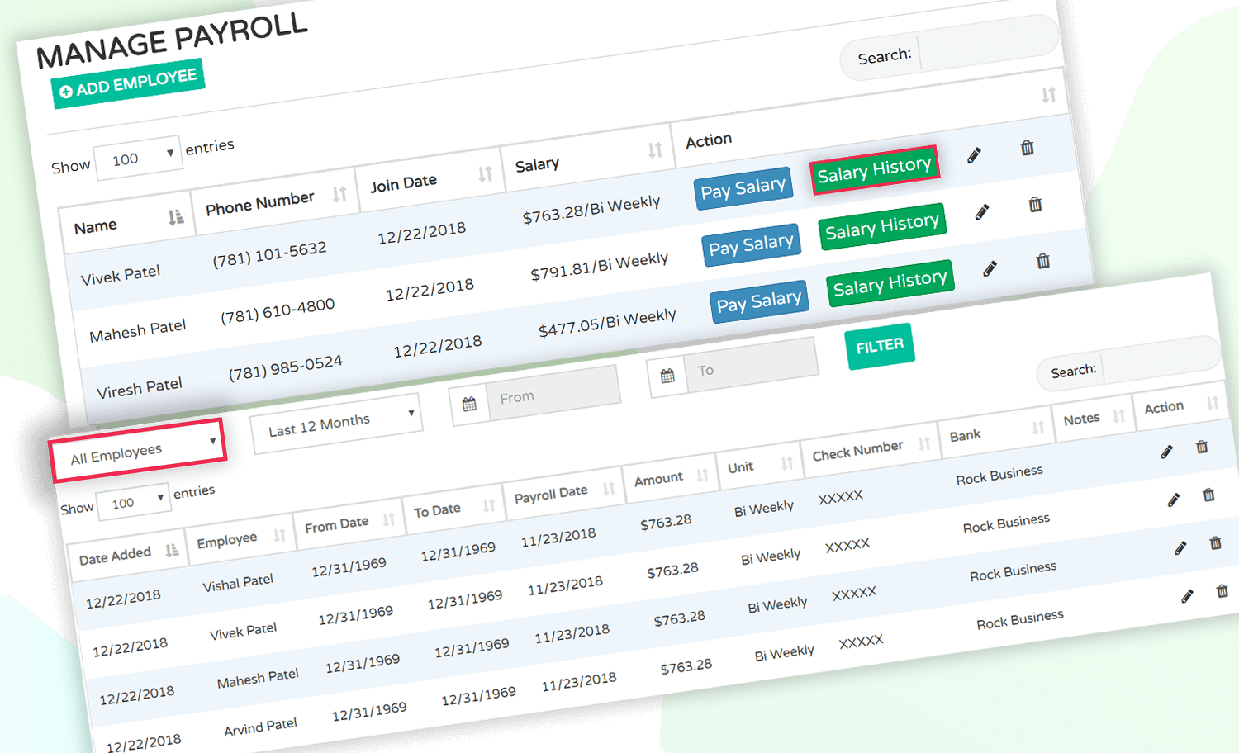Click Arvind Patel in Employee column
The width and height of the screenshot is (1239, 753).
point(260,727)
